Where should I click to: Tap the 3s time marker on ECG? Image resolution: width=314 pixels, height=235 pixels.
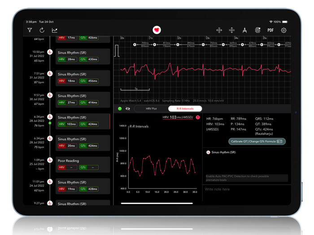(208, 38)
